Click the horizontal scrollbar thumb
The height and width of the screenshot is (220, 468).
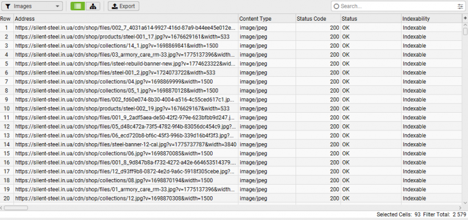(16, 208)
